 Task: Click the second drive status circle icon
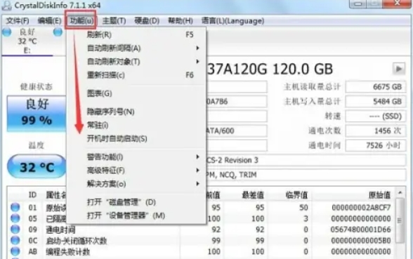(x=58, y=32)
